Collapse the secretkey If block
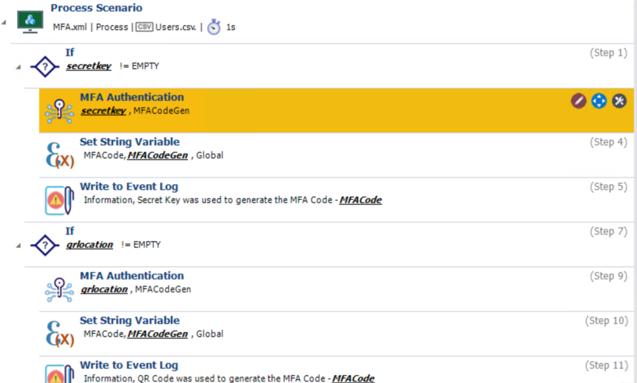Screen dimensions: 637x383 (18, 67)
